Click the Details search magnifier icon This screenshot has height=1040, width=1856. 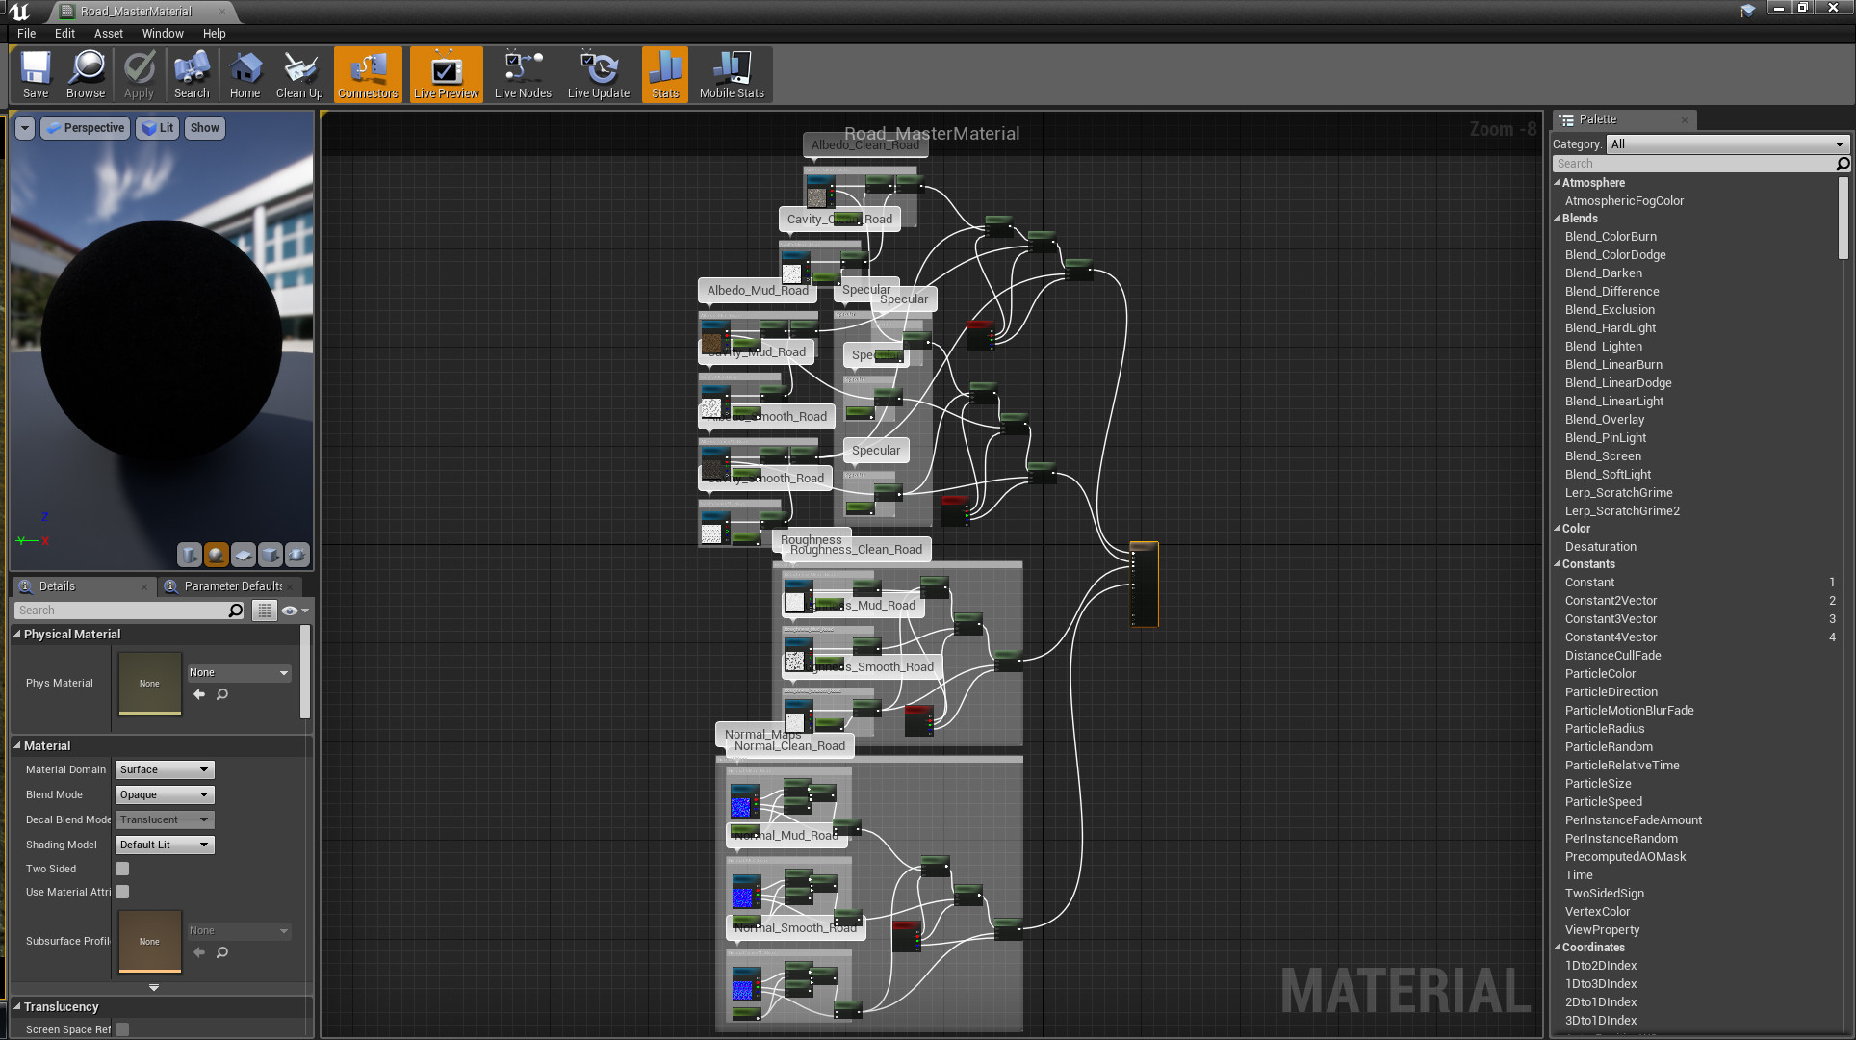235,611
